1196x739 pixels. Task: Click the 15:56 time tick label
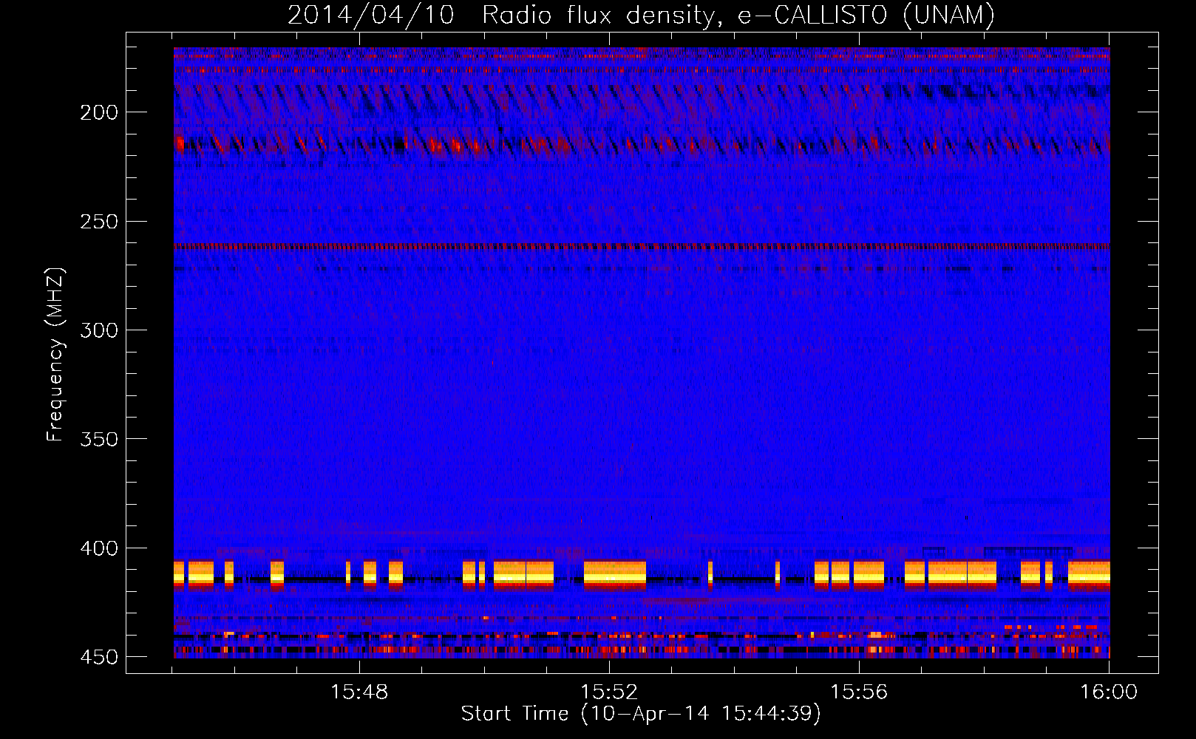pos(859,692)
